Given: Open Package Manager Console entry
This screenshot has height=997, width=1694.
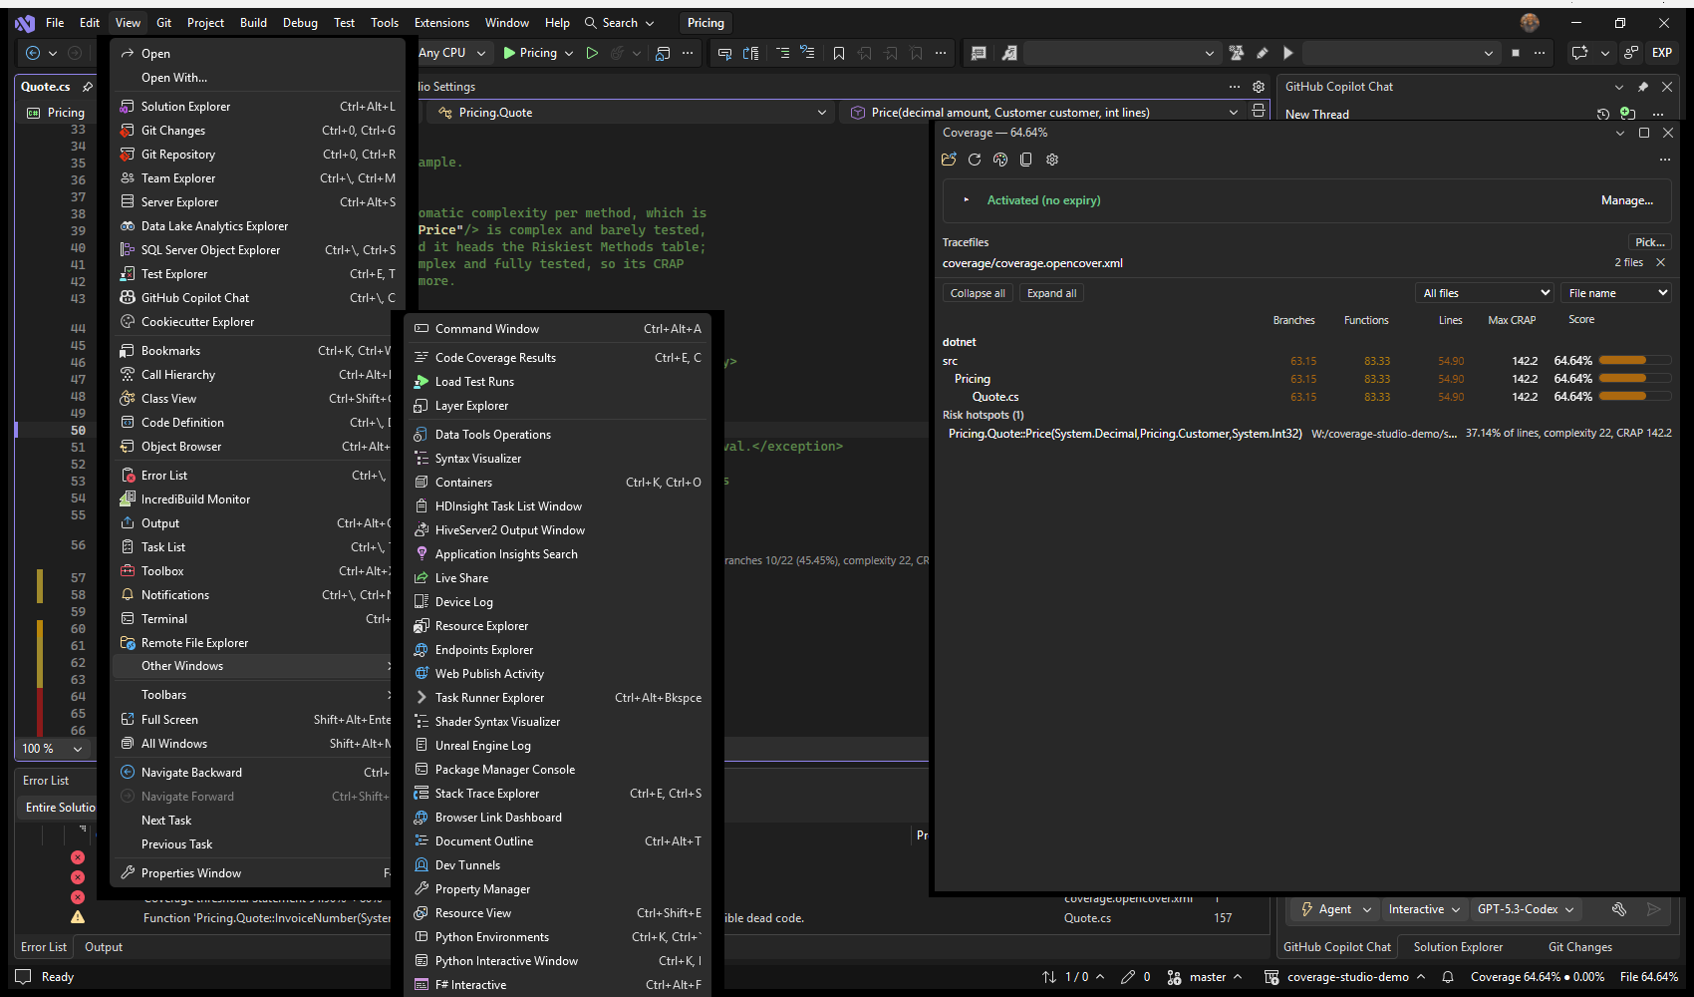Looking at the screenshot, I should click(558, 770).
